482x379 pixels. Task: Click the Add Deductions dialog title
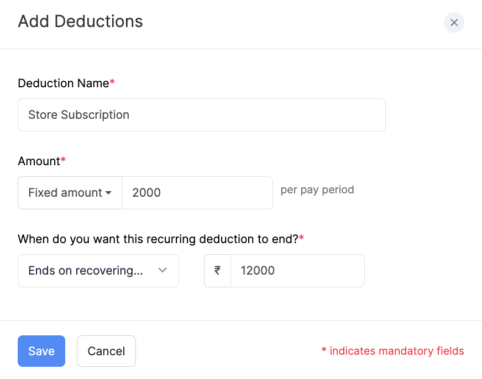click(80, 21)
